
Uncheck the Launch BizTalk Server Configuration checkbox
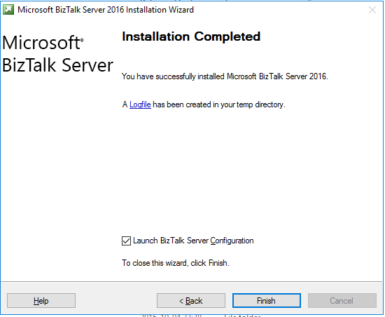[126, 241]
